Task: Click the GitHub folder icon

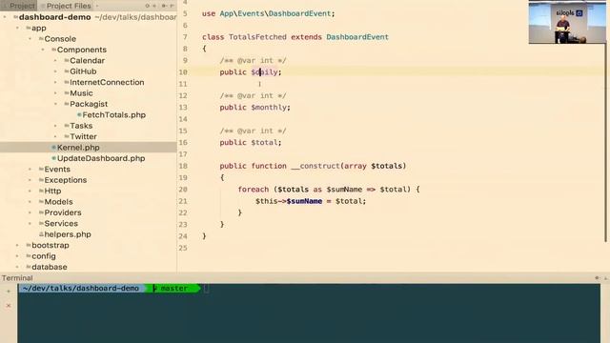Action: (x=67, y=71)
